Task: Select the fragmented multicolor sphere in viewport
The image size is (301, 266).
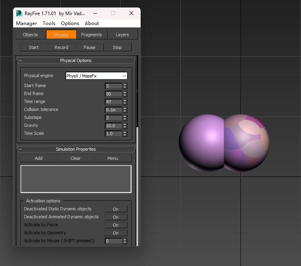Action: [x=247, y=143]
